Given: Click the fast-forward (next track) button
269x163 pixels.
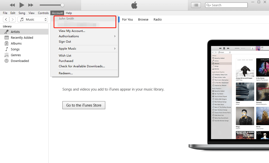Looking at the screenshot, I should click(31, 5).
